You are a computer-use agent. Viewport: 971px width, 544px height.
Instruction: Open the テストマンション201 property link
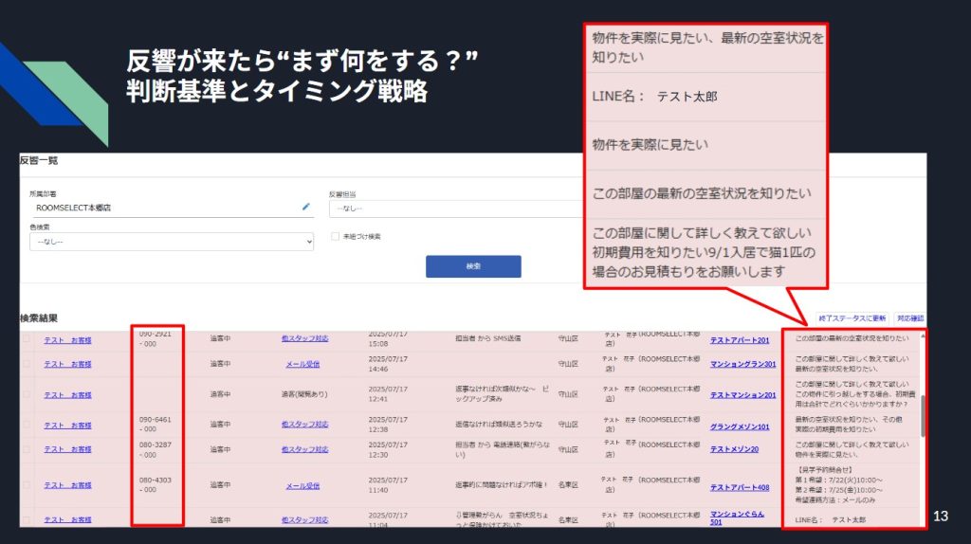742,395
